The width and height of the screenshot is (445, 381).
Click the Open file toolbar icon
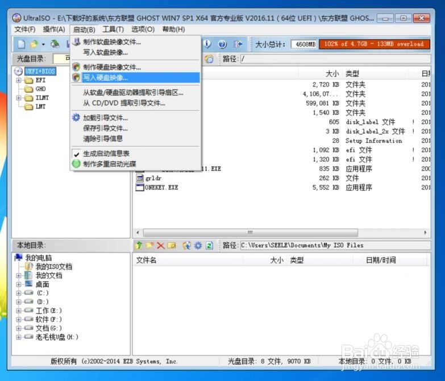click(x=34, y=44)
